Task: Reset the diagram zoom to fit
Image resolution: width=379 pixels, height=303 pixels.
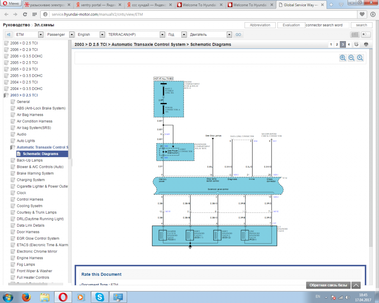Action: pos(360,58)
